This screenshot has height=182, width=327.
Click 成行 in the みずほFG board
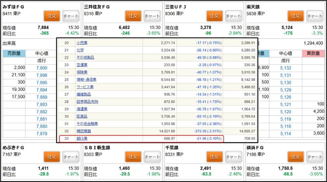tap(42, 61)
